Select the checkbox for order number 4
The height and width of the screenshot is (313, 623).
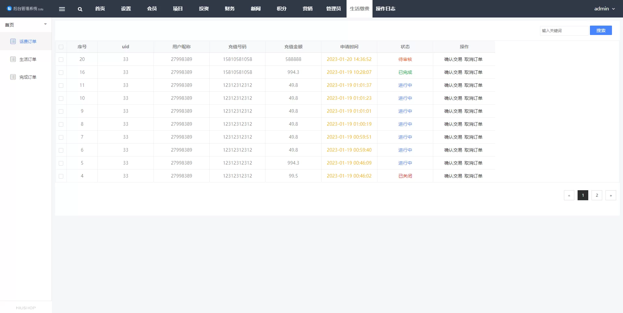pos(61,176)
